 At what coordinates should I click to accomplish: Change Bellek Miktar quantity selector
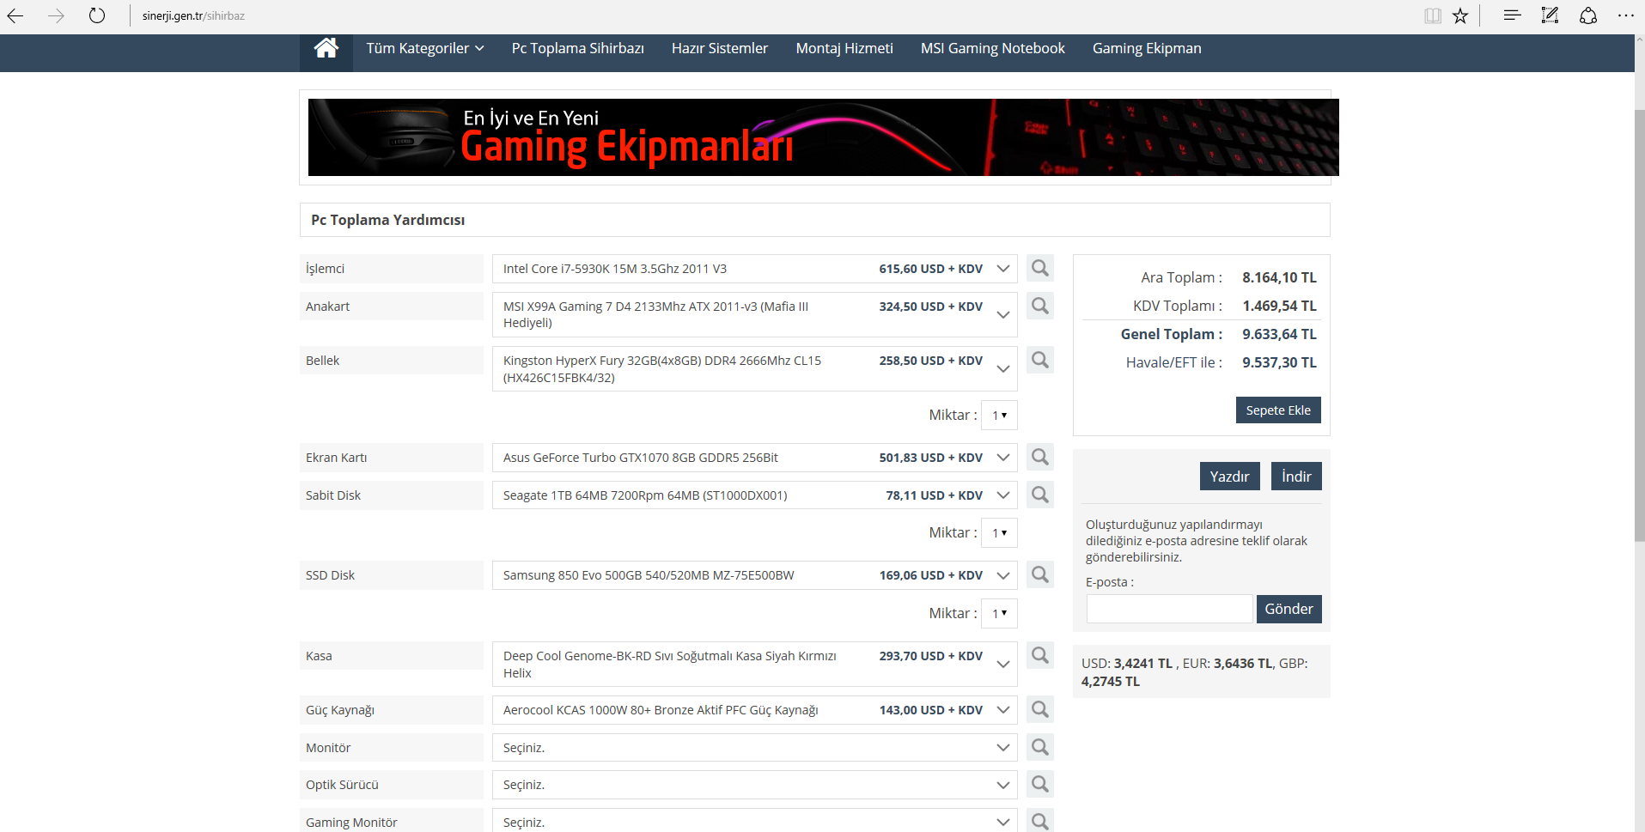click(x=999, y=416)
